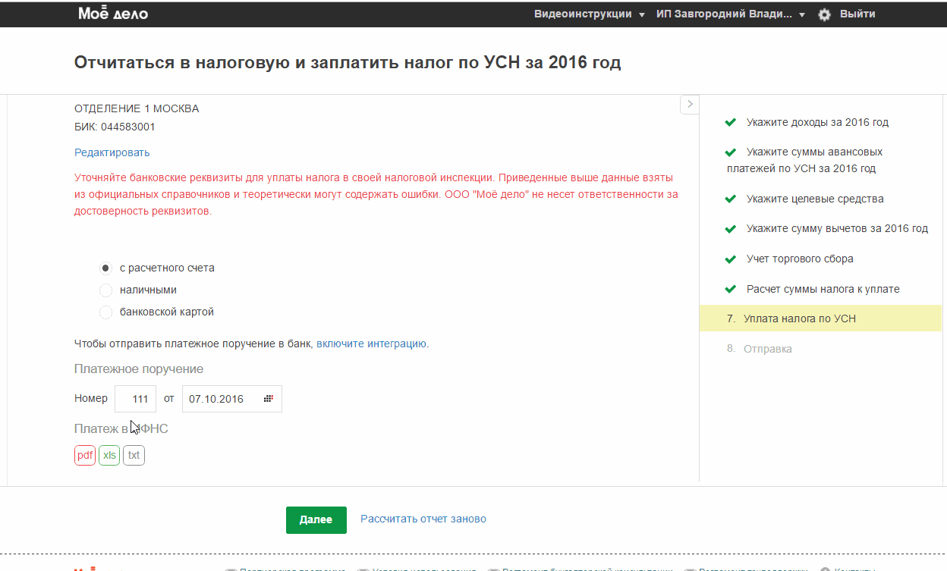Viewport: 947px width, 571px height.
Task: Click the Моё дело logo
Action: (113, 14)
